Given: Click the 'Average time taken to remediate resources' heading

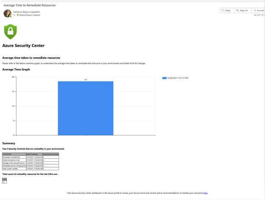Looking at the screenshot, I should point(31,58).
